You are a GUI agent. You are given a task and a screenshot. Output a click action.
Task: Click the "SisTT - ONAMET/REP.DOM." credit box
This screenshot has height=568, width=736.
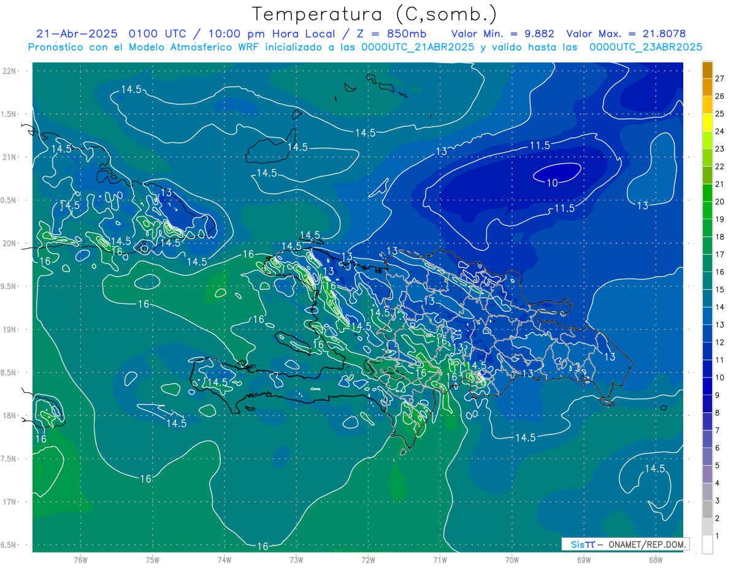(625, 543)
